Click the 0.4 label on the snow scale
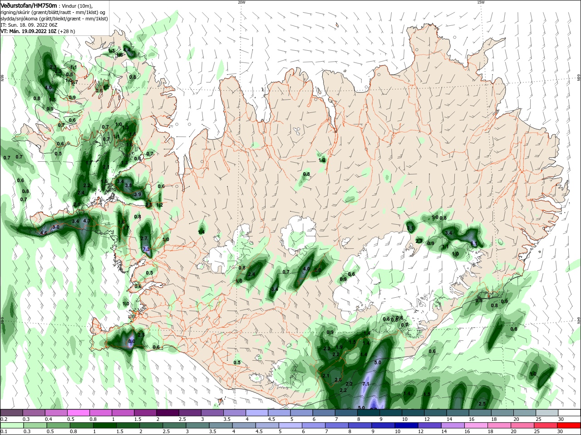Viewport: 581px width, 435px height. [49, 419]
